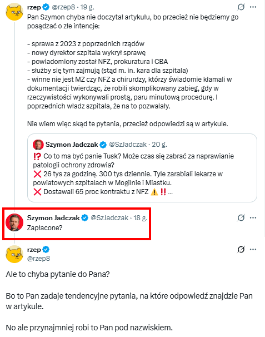Click the verified badge next to rzep on the top post
This screenshot has width=265, height=337.
46,7
